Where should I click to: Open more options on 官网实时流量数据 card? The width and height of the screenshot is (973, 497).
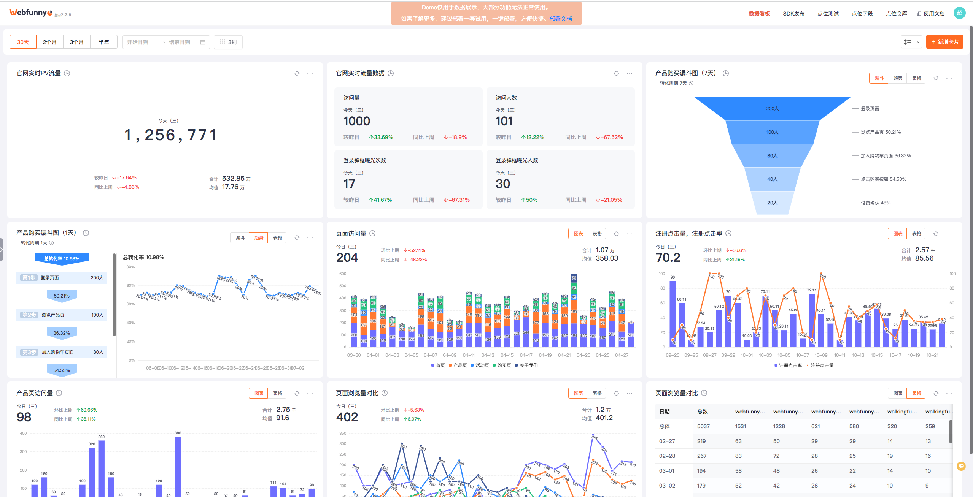pos(630,73)
